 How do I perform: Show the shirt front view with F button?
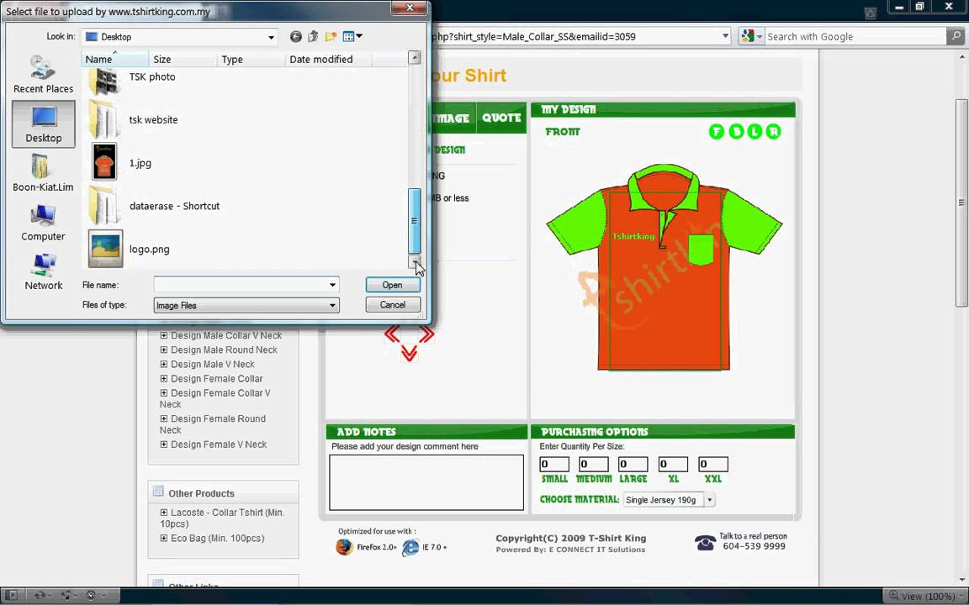coord(717,131)
